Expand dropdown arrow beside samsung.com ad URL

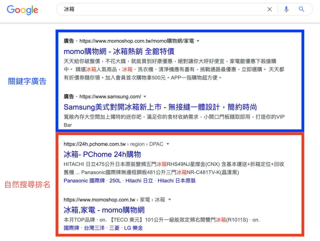[x=145, y=97]
